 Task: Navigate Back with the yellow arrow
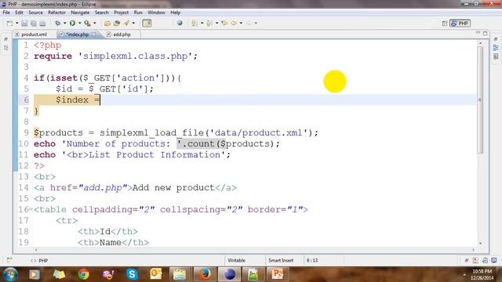click(234, 23)
